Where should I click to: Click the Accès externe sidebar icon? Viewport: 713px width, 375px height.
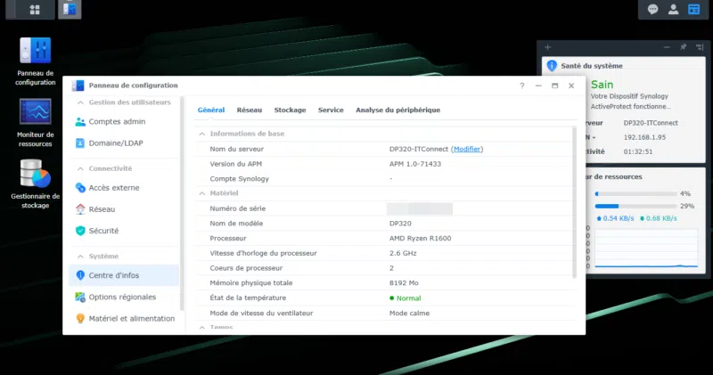point(80,188)
